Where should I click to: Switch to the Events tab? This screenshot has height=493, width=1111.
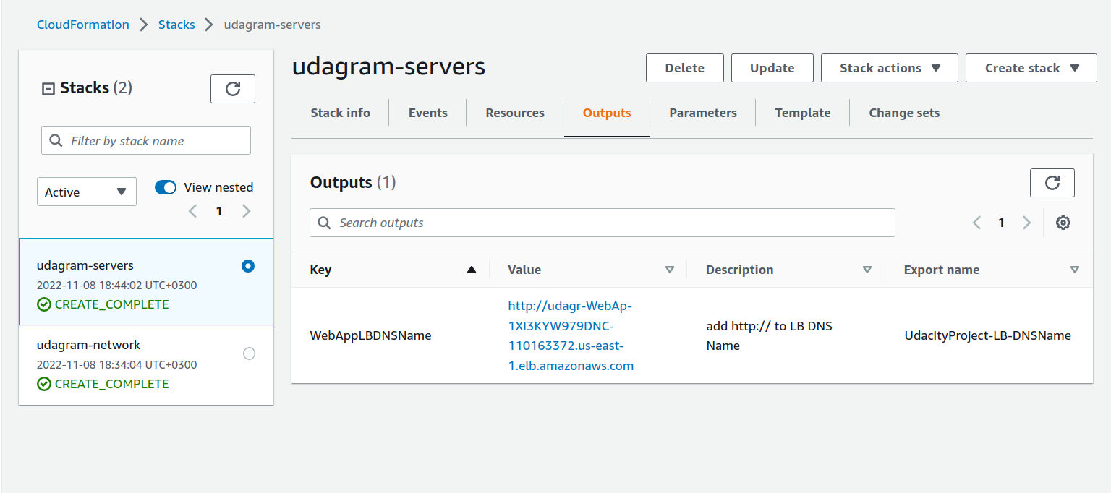coord(427,113)
